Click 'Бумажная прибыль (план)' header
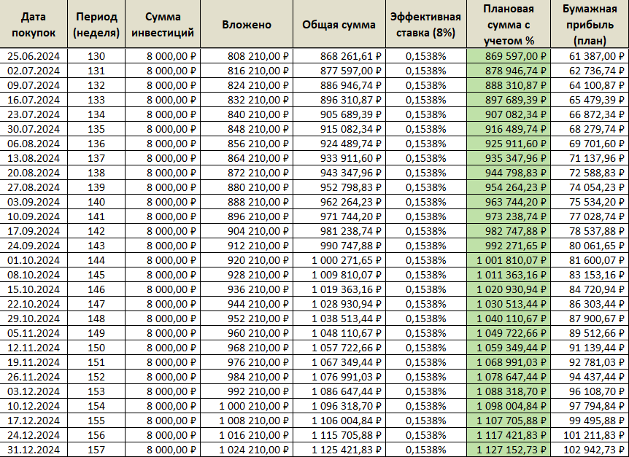The image size is (629, 457). point(590,24)
